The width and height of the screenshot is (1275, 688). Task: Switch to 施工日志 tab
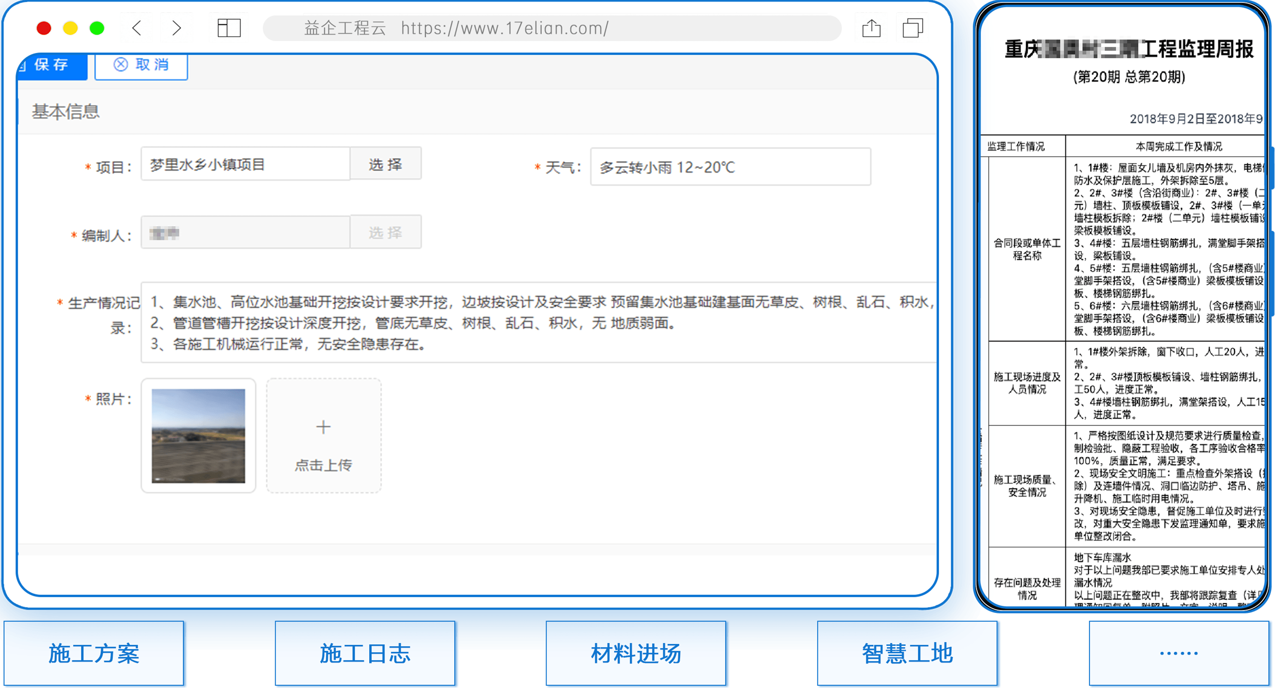tap(365, 654)
